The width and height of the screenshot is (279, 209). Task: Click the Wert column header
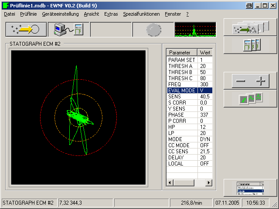point(205,53)
